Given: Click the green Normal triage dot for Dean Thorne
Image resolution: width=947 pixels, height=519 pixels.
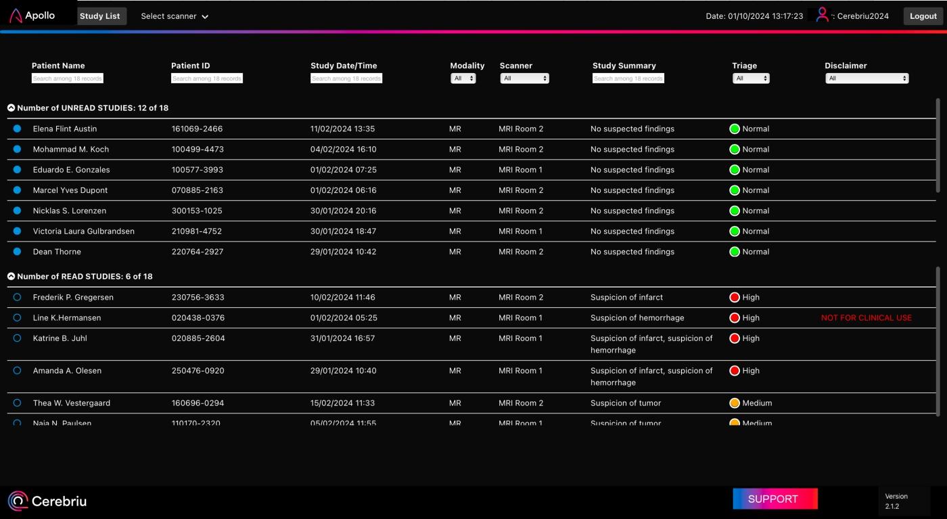Looking at the screenshot, I should point(735,252).
